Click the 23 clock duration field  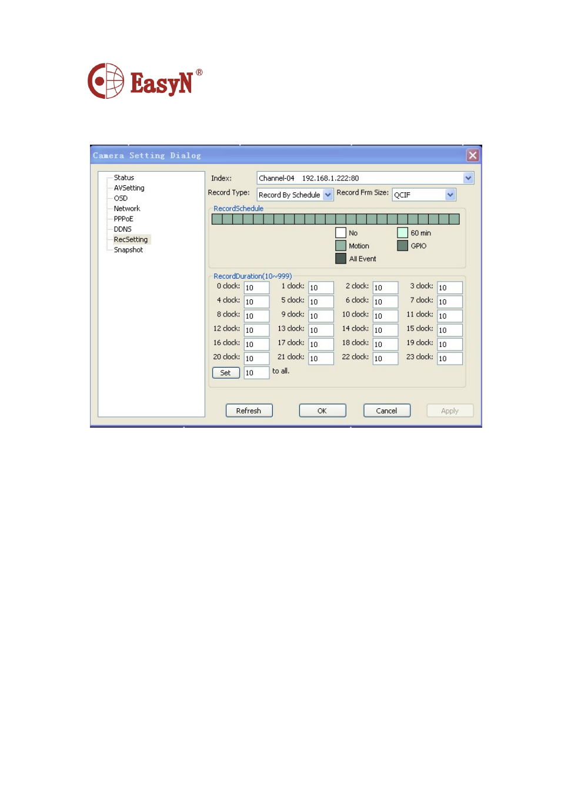(450, 358)
